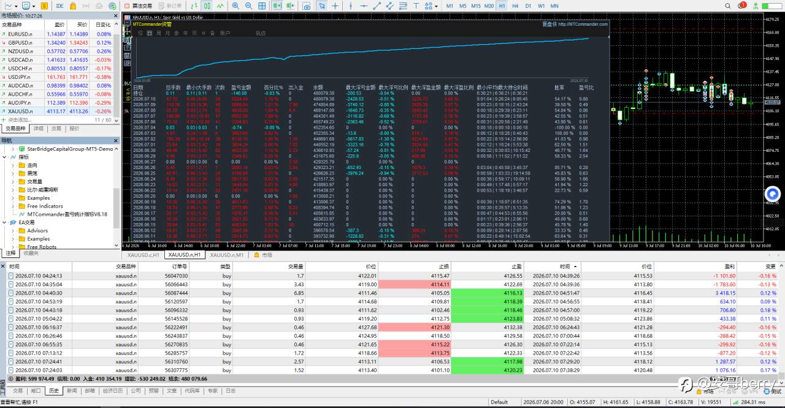785x408 pixels.
Task: Select the trendline drawing tool
Action: pyautogui.click(x=377, y=6)
